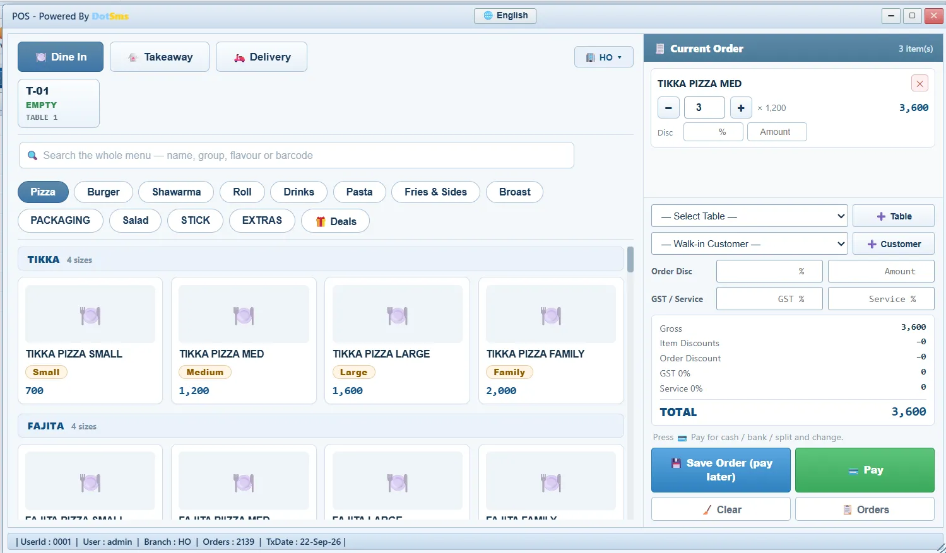
Task: Click User : admin in status bar
Action: [x=107, y=542]
